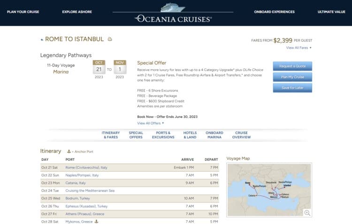
Task: Click the Embark 1 PM arrival cell
Action: (184, 167)
